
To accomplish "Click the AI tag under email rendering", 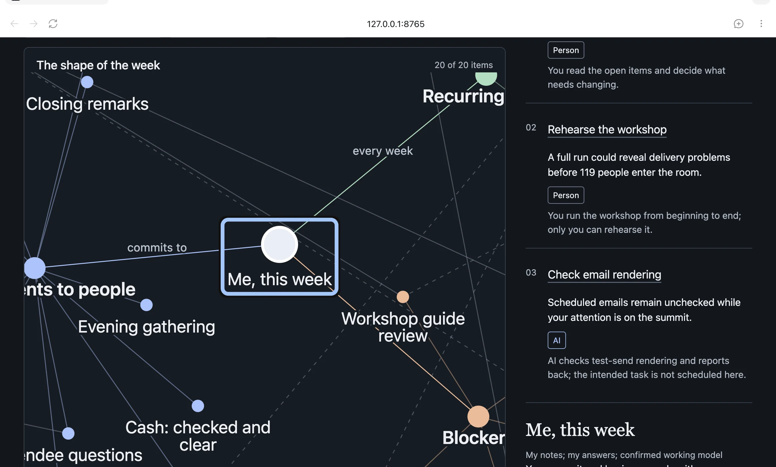I will click(557, 340).
